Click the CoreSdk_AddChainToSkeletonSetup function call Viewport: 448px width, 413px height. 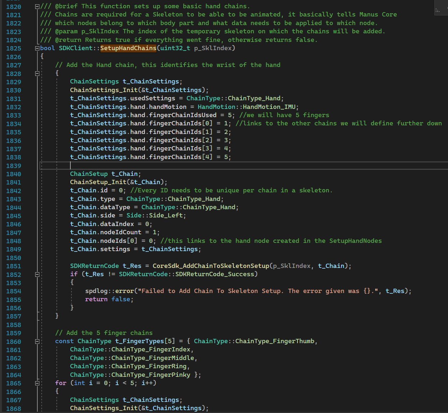[211, 266]
